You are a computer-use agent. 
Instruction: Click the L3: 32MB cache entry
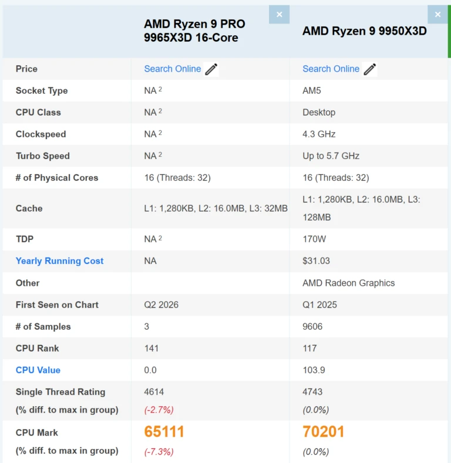tap(268, 208)
